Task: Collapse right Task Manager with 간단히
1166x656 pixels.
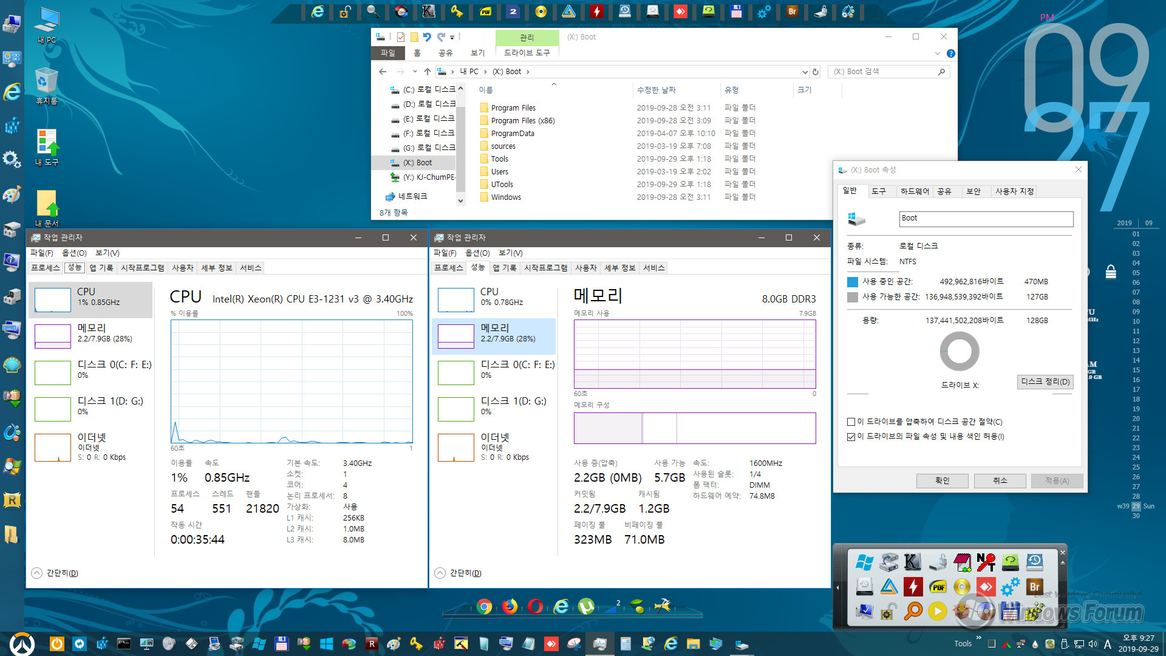Action: click(x=458, y=573)
